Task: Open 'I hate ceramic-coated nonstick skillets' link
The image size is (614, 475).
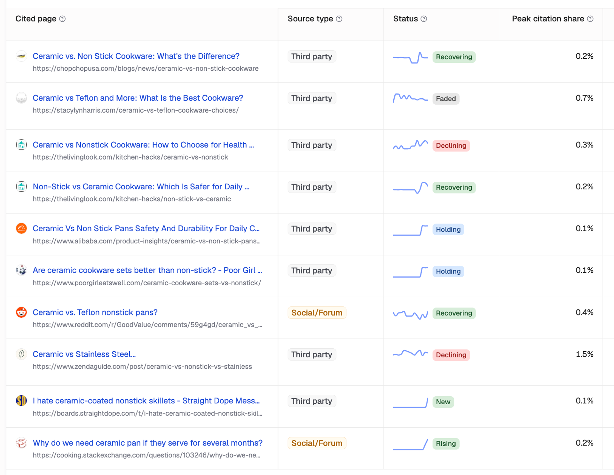Action: (146, 401)
